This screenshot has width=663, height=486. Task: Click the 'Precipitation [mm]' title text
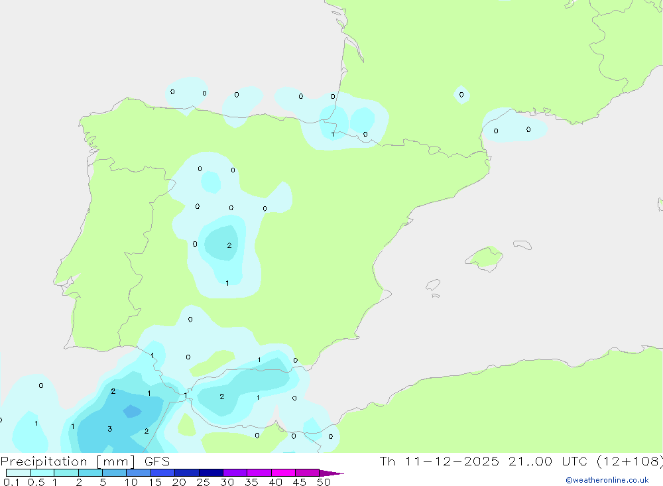(x=68, y=461)
